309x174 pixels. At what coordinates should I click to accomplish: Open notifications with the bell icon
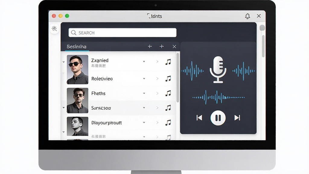[x=247, y=16]
